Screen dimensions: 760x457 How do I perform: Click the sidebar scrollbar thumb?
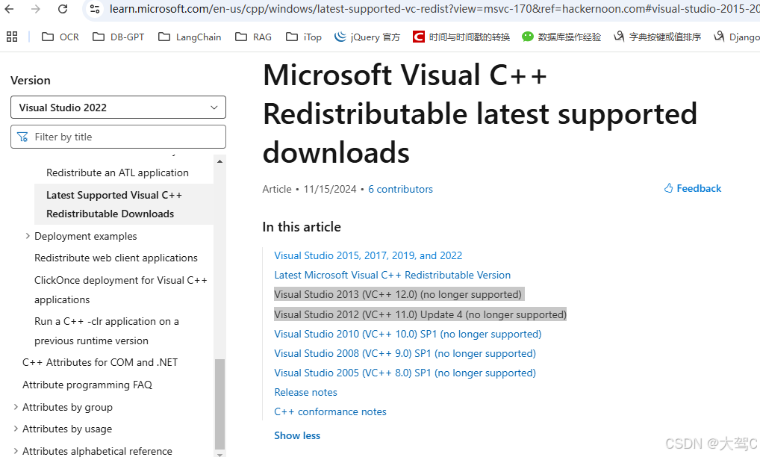tap(219, 404)
